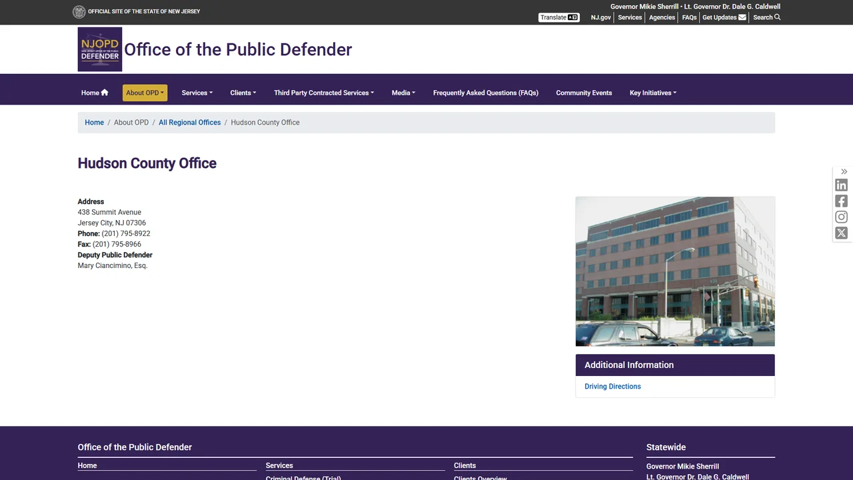This screenshot has height=480, width=853.
Task: Click the Translate button
Action: pos(559,17)
